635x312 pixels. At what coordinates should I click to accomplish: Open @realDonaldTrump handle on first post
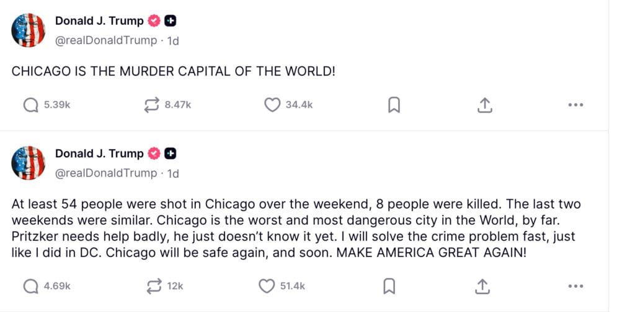click(106, 40)
